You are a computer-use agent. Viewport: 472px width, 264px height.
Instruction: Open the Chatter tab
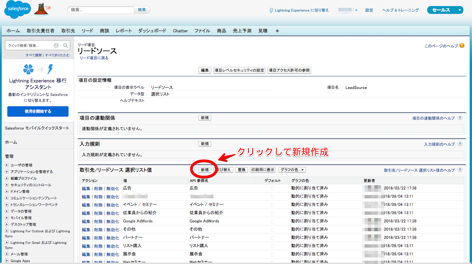pyautogui.click(x=180, y=31)
